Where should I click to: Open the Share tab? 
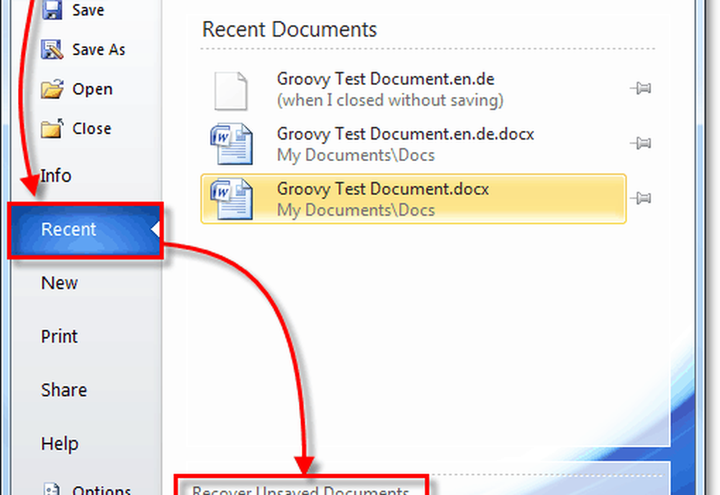(63, 390)
